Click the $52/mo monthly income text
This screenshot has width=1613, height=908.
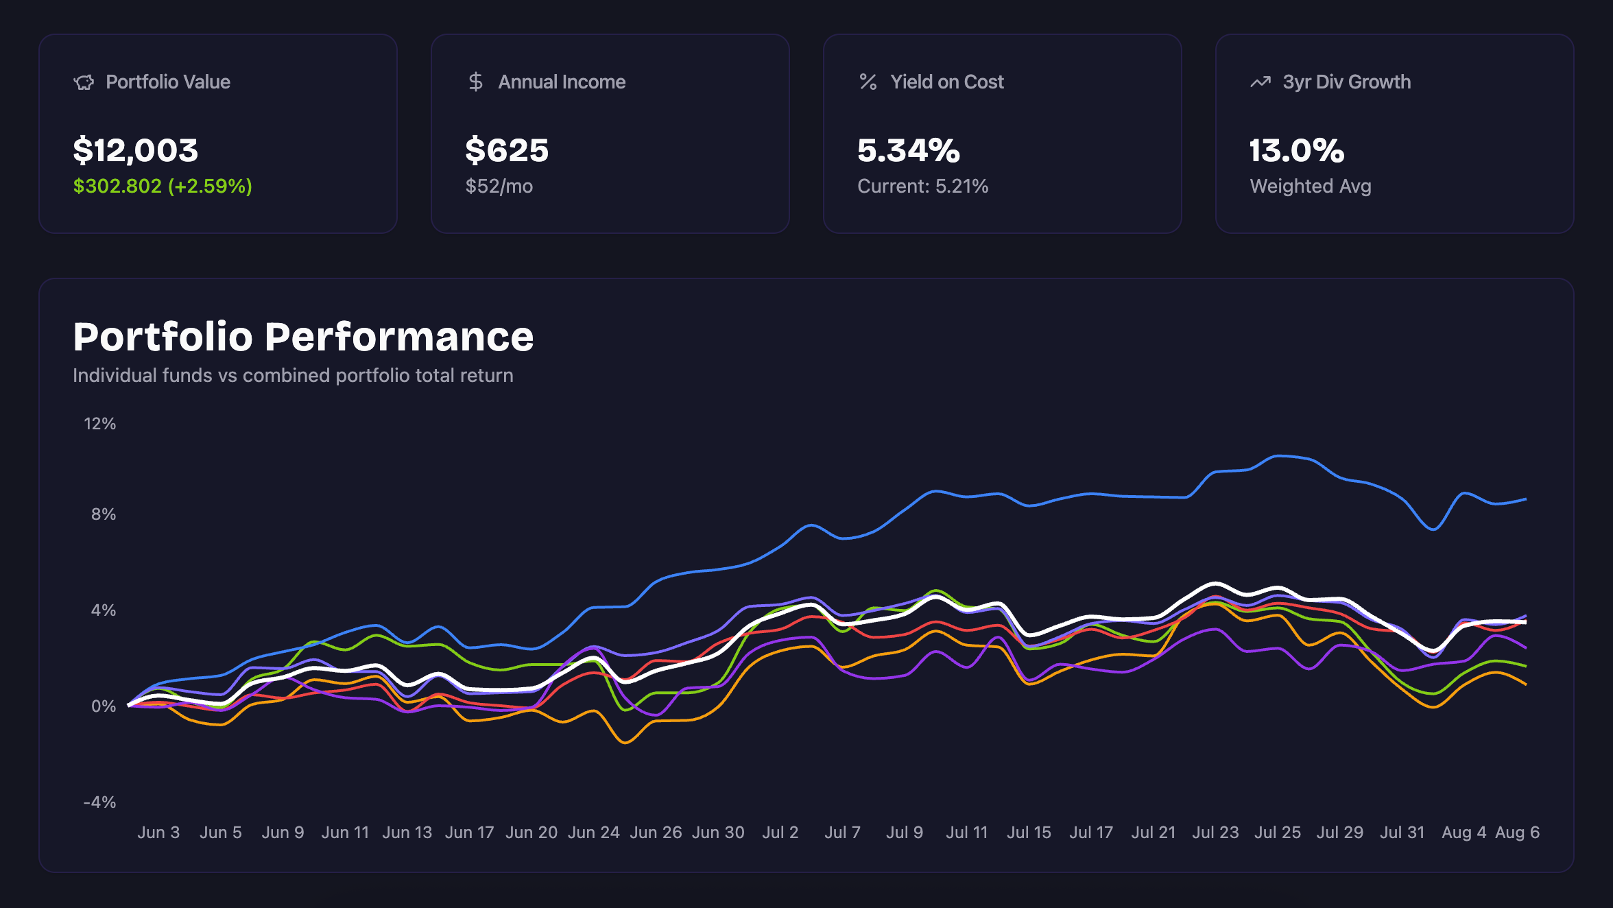tap(499, 186)
